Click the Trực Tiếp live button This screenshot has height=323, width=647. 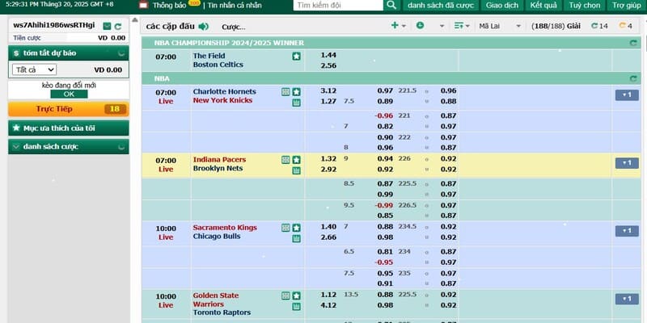(x=69, y=109)
